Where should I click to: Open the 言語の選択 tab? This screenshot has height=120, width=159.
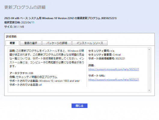(31, 43)
